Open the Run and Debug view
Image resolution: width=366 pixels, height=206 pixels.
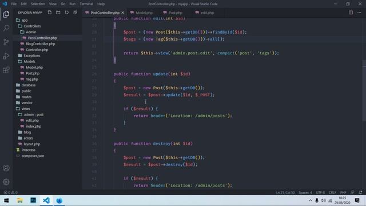[6, 56]
